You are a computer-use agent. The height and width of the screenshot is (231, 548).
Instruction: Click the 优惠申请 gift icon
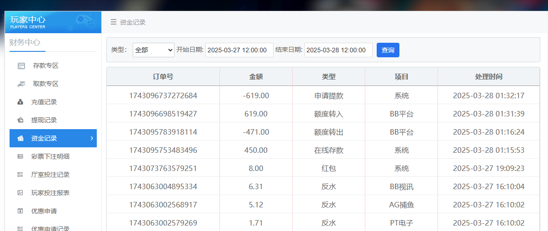click(20, 211)
